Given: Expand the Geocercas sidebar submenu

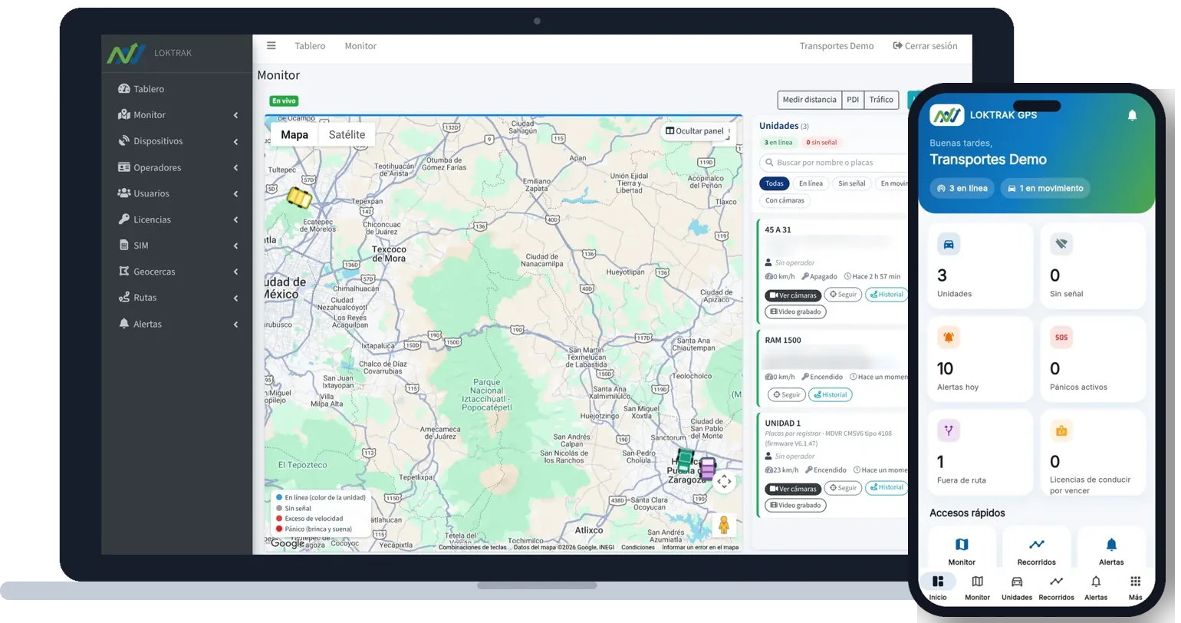Looking at the screenshot, I should coord(176,272).
